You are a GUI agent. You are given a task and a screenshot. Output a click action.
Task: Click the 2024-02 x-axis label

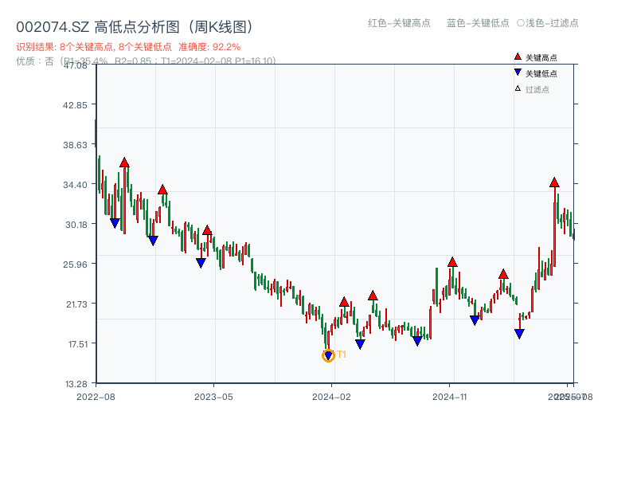click(x=331, y=397)
